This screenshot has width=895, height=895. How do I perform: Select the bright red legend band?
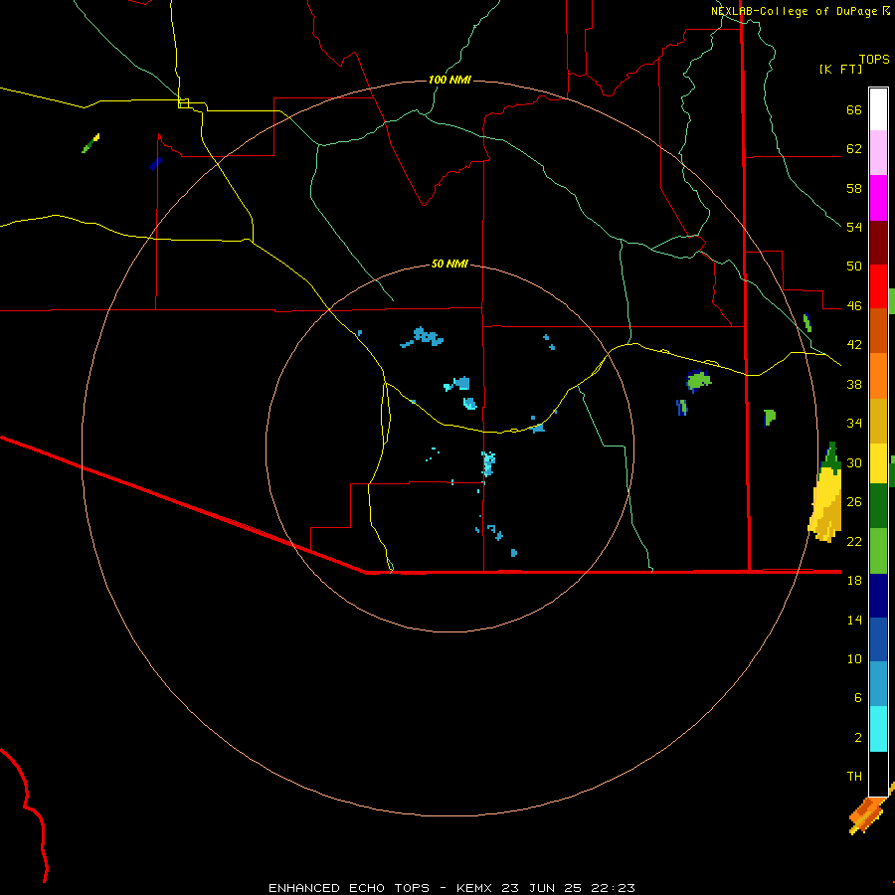click(x=878, y=286)
